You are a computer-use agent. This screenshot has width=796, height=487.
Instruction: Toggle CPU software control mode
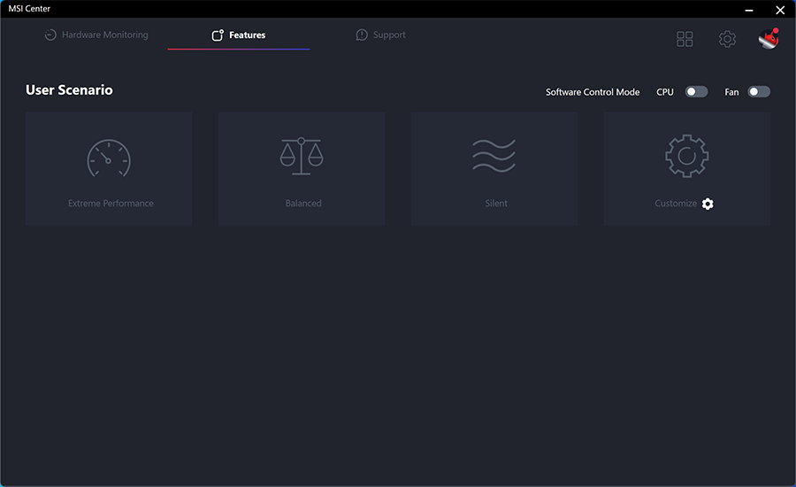[696, 91]
